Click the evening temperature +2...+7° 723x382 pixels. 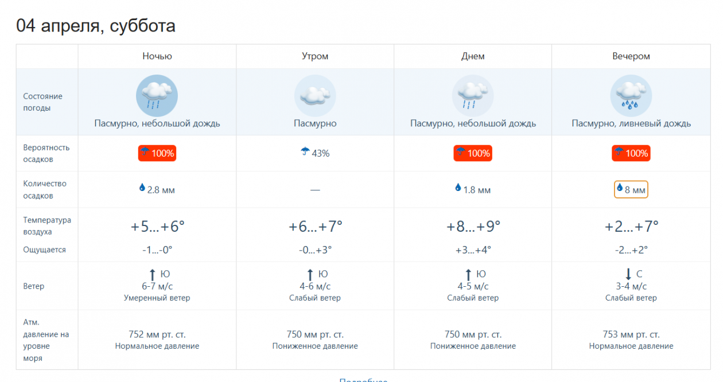coord(631,227)
